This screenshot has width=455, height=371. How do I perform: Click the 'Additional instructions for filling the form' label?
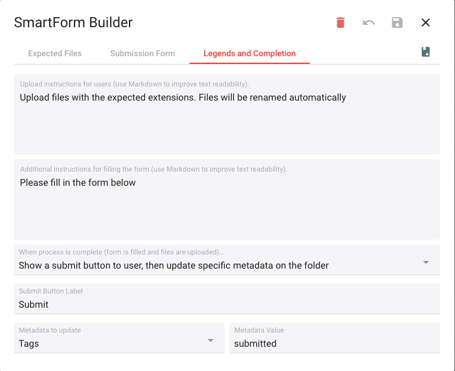153,169
